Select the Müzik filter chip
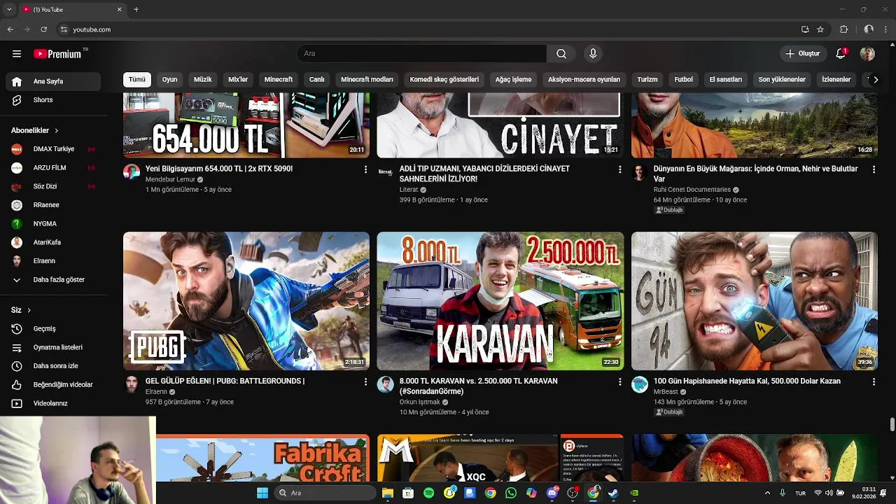The image size is (896, 504). pyautogui.click(x=203, y=80)
